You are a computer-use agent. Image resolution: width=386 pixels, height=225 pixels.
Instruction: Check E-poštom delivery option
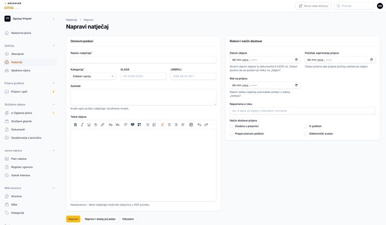pos(306,126)
